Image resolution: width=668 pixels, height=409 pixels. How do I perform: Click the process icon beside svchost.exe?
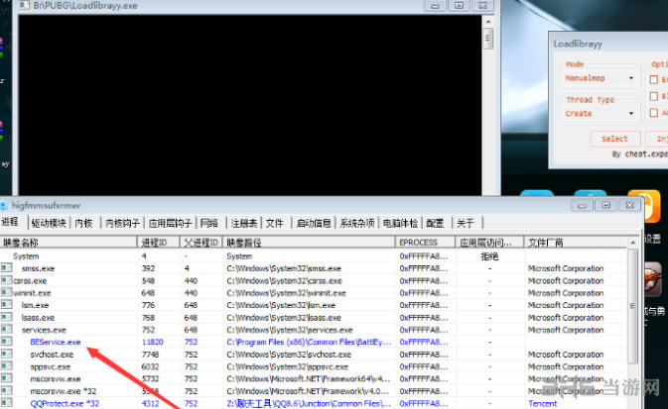point(6,354)
